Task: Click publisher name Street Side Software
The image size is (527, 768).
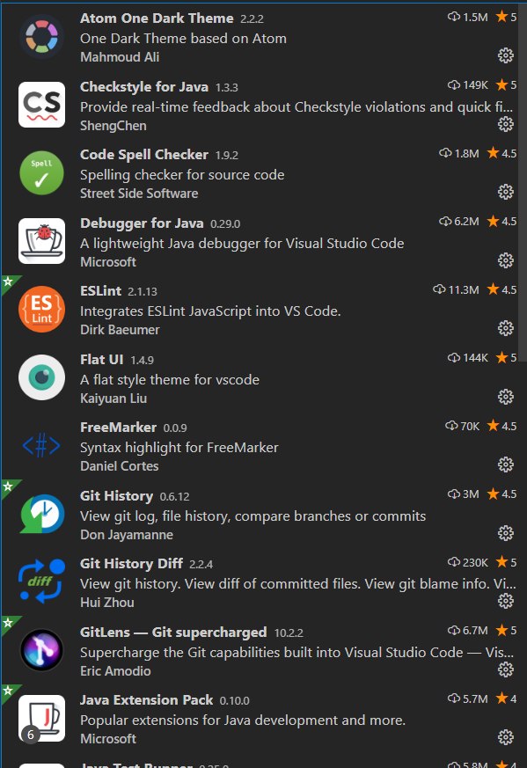Action: pyautogui.click(x=139, y=193)
